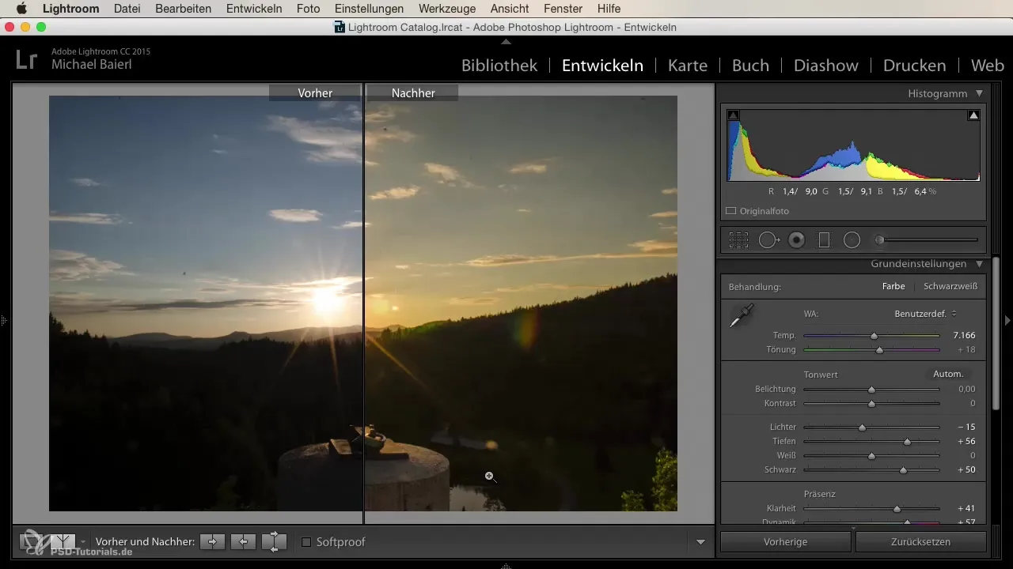
Task: Toggle Before/After split view button
Action: [x=63, y=542]
